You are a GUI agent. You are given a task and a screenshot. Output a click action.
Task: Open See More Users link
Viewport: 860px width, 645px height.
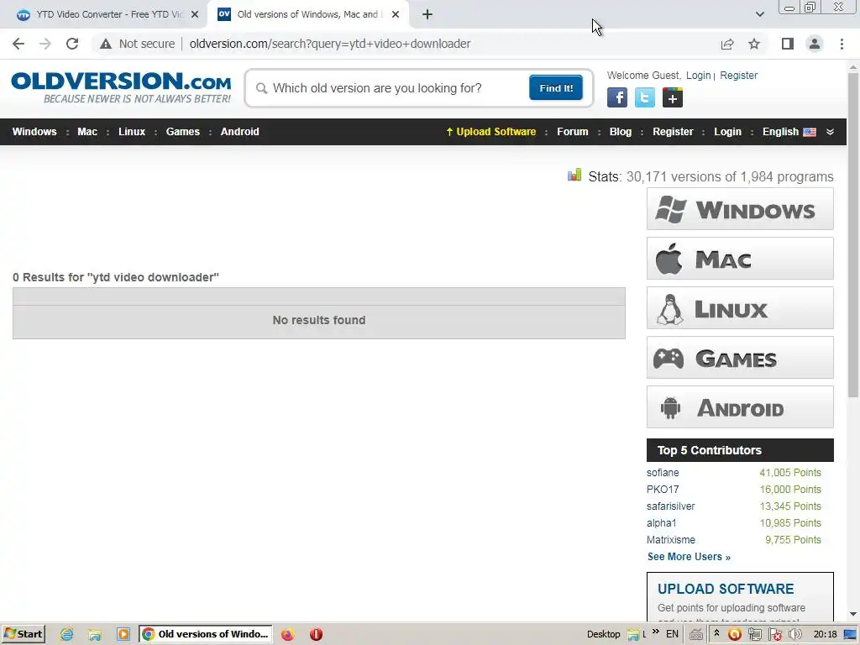(689, 557)
